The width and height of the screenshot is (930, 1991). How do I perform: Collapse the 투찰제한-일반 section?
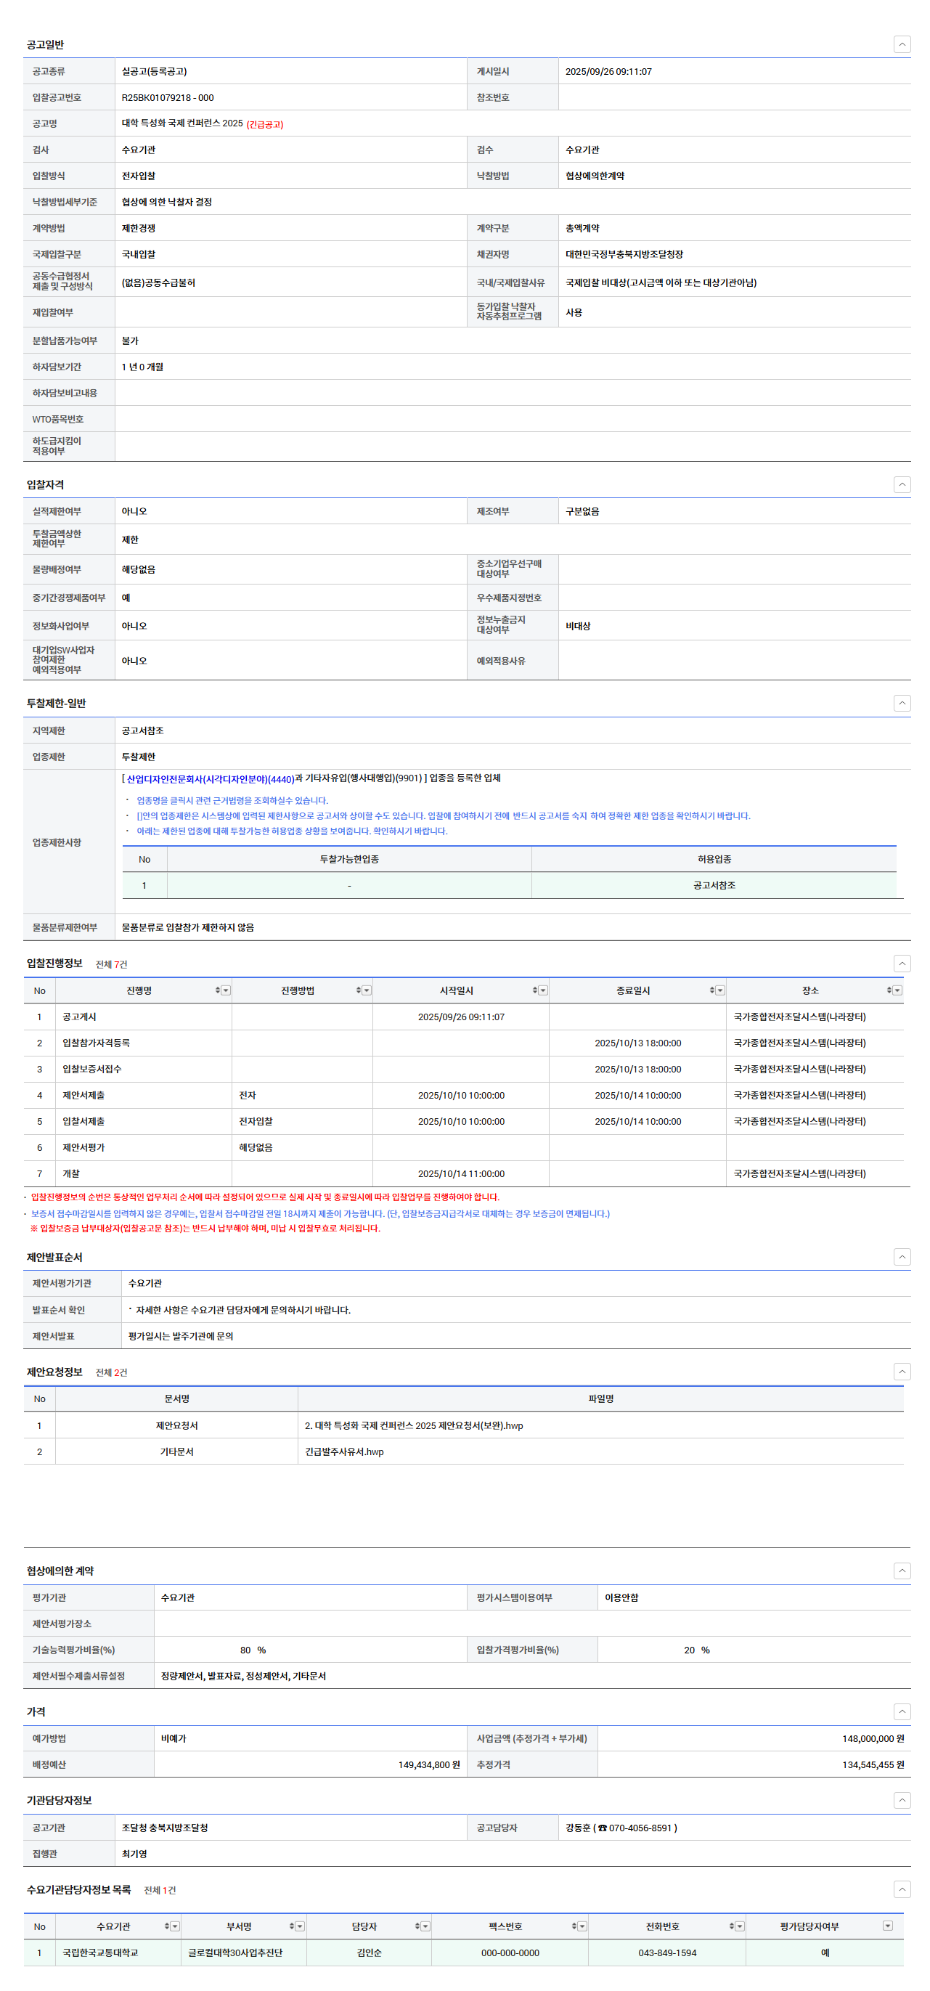click(902, 704)
